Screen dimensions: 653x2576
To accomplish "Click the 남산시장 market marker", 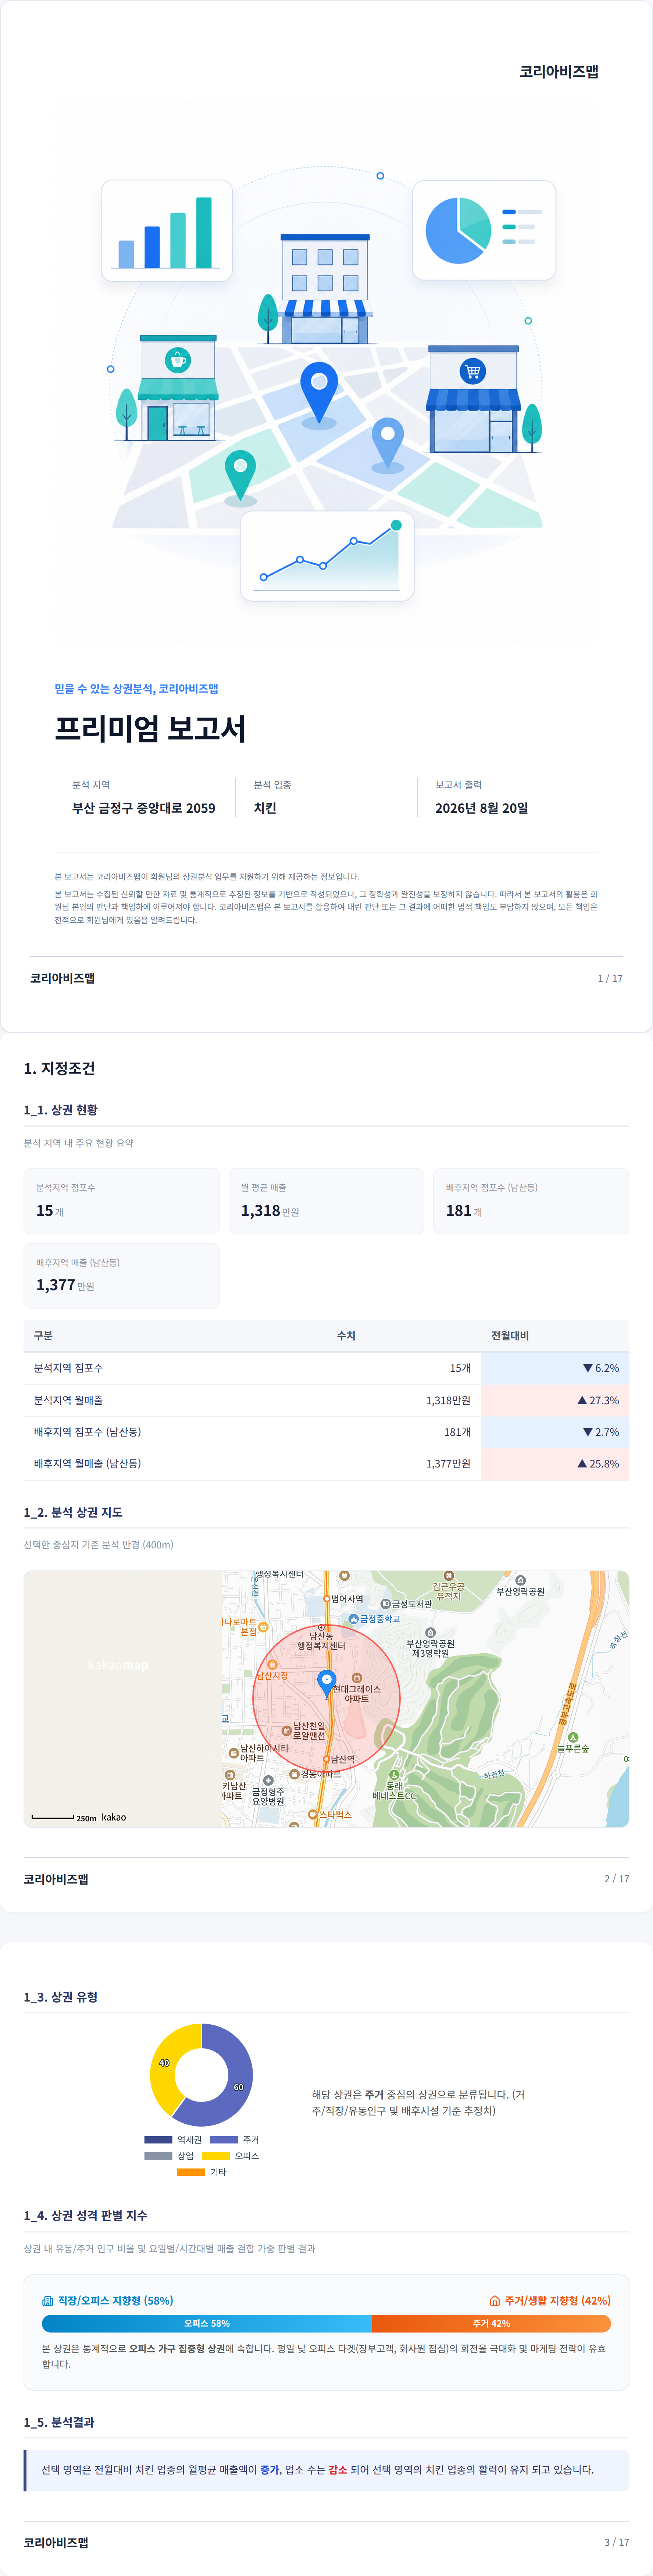I will click(x=272, y=1665).
